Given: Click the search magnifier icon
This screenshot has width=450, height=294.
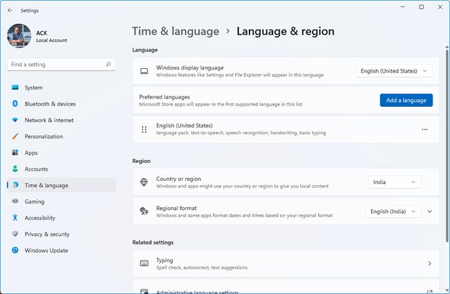Looking at the screenshot, I should [109, 64].
